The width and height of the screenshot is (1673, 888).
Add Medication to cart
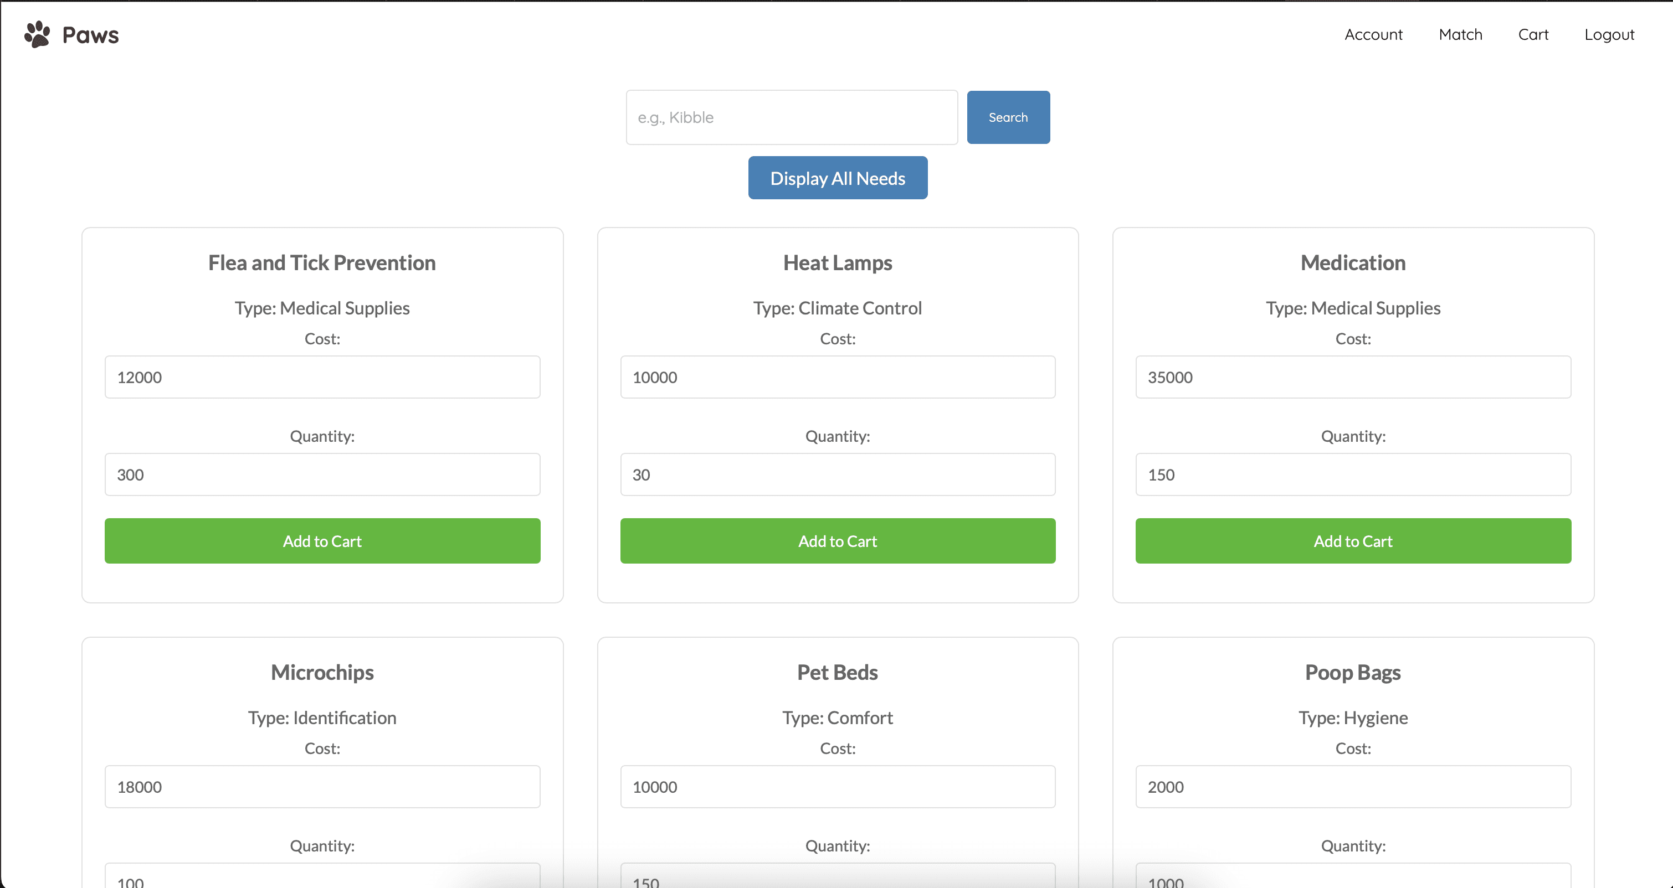(1353, 541)
